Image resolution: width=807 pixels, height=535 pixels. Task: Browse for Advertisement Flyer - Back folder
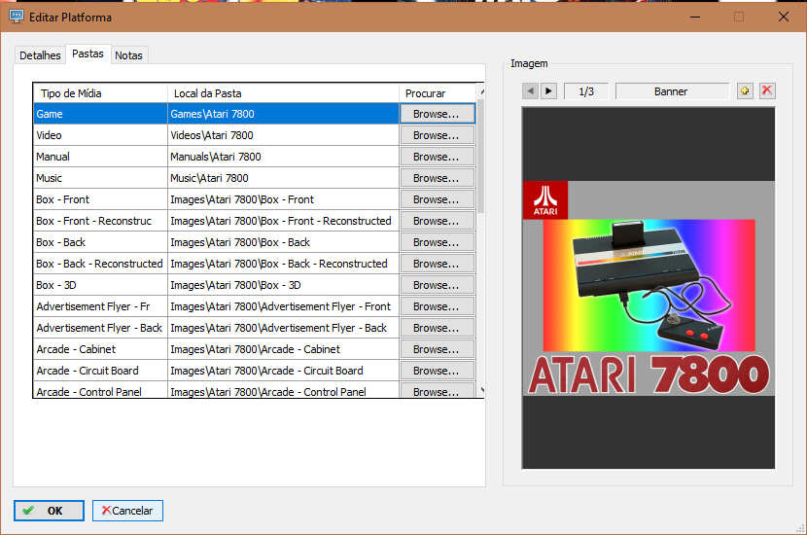[437, 328]
